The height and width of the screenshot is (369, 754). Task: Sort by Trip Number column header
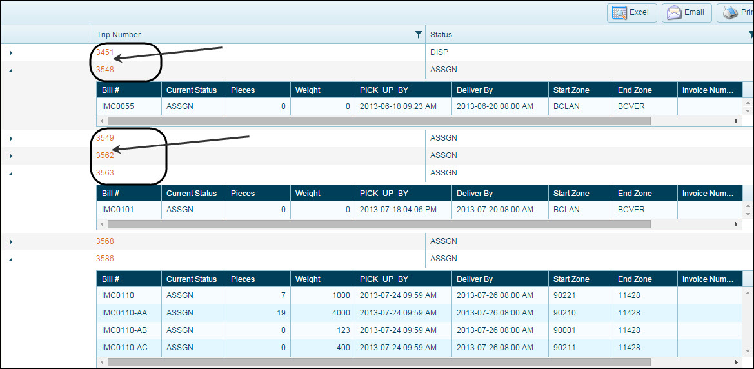119,35
